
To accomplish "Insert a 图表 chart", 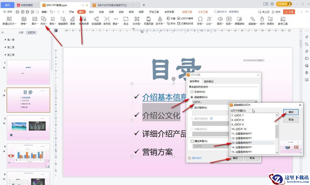I will (73, 21).
